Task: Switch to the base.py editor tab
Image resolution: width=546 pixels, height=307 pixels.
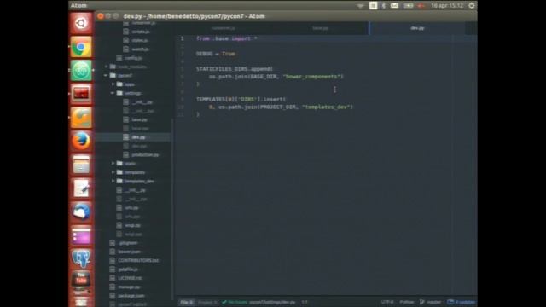Action: point(320,28)
